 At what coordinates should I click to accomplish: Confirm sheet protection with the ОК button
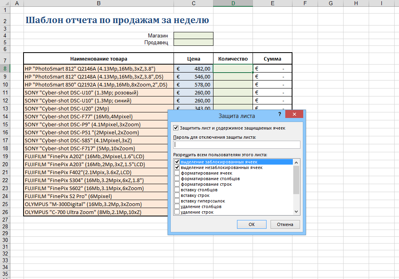252,224
